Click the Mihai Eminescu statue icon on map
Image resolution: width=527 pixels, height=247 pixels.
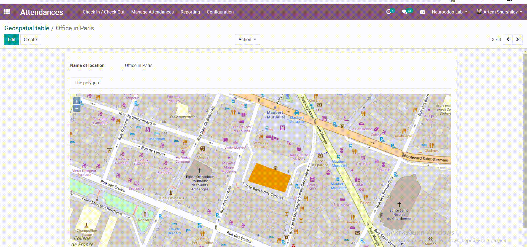(171, 192)
